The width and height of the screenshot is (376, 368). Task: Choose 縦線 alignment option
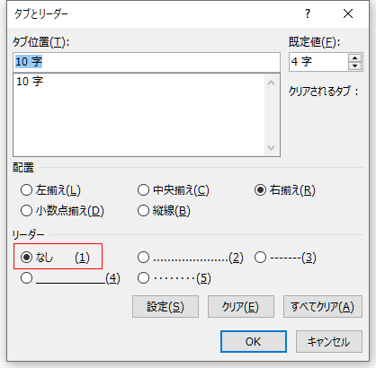[143, 210]
